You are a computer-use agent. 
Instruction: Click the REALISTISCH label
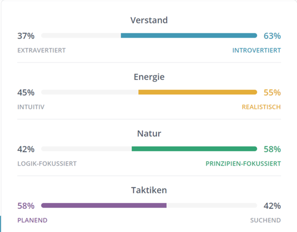click(x=261, y=107)
